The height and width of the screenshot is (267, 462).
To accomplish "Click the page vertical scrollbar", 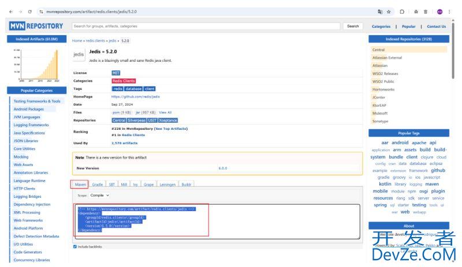I will click(453, 50).
